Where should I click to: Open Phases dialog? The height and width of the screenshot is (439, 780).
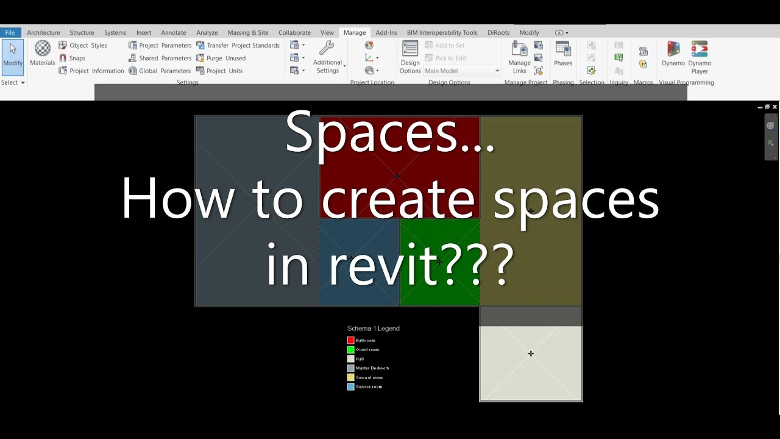coord(563,54)
